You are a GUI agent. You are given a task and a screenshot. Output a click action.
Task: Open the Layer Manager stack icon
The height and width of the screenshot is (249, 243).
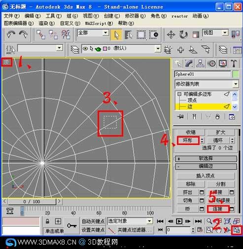coord(75,49)
